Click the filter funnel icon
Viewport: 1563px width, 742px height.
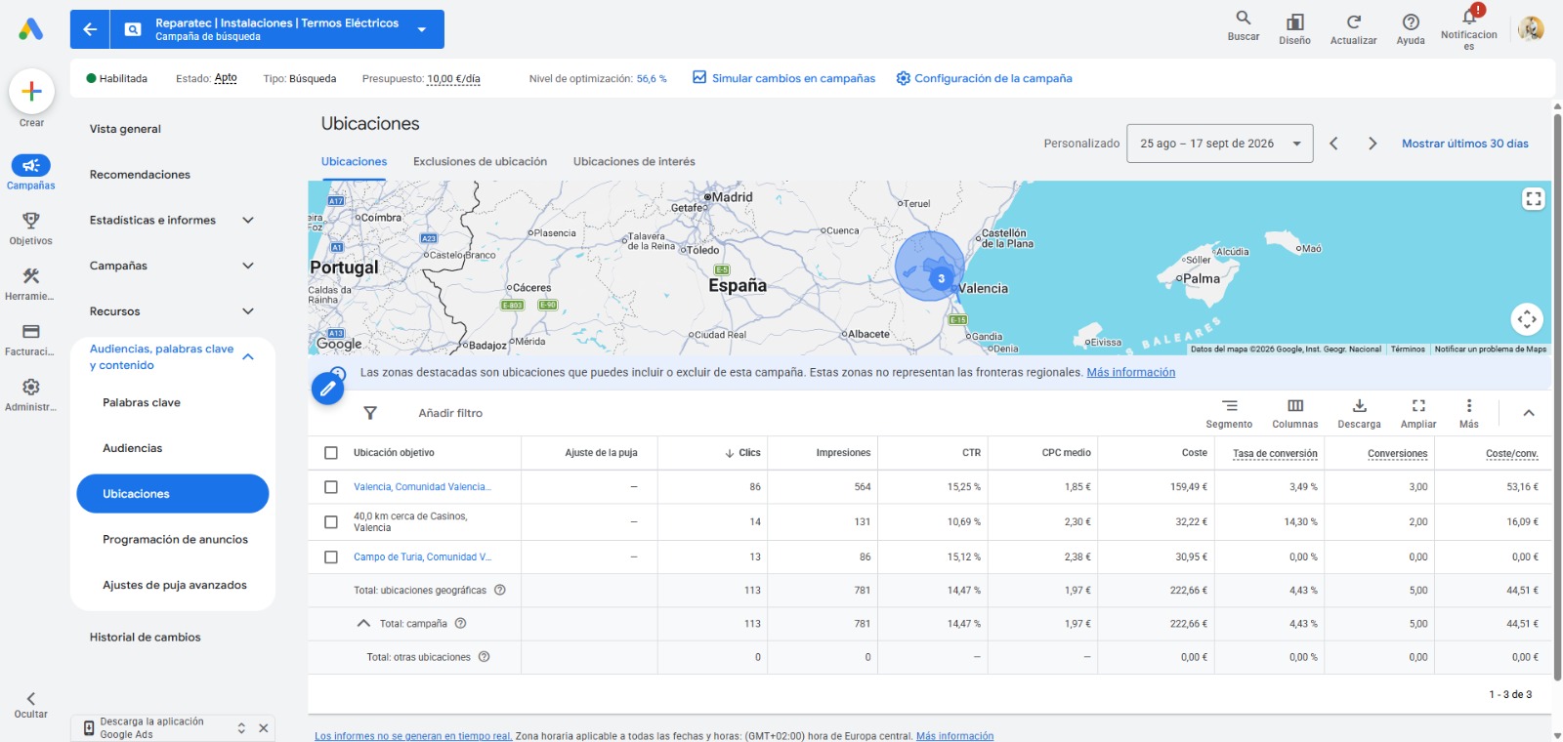(370, 413)
